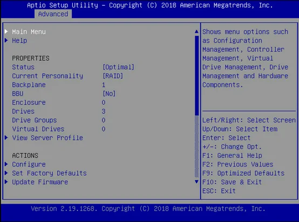This screenshot has width=299, height=222.
Task: Click the vertical scrollbar thumb
Action: click(196, 75)
